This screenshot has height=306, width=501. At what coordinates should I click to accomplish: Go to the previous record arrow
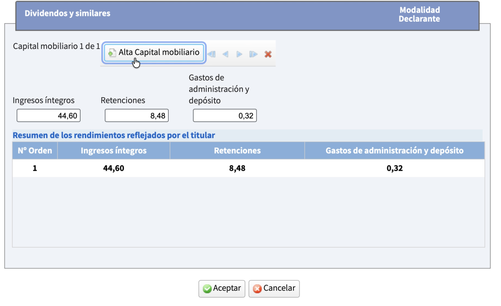point(226,54)
